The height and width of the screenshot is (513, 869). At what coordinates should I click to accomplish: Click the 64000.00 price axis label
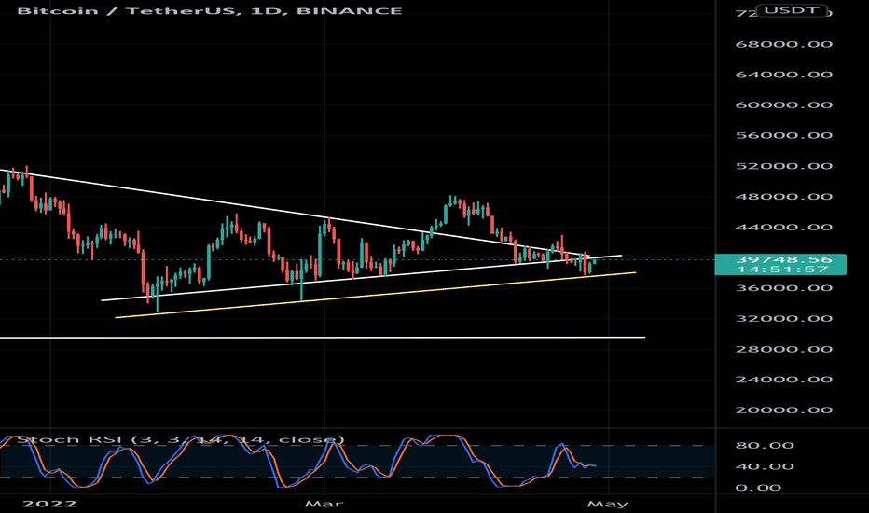pyautogui.click(x=783, y=75)
